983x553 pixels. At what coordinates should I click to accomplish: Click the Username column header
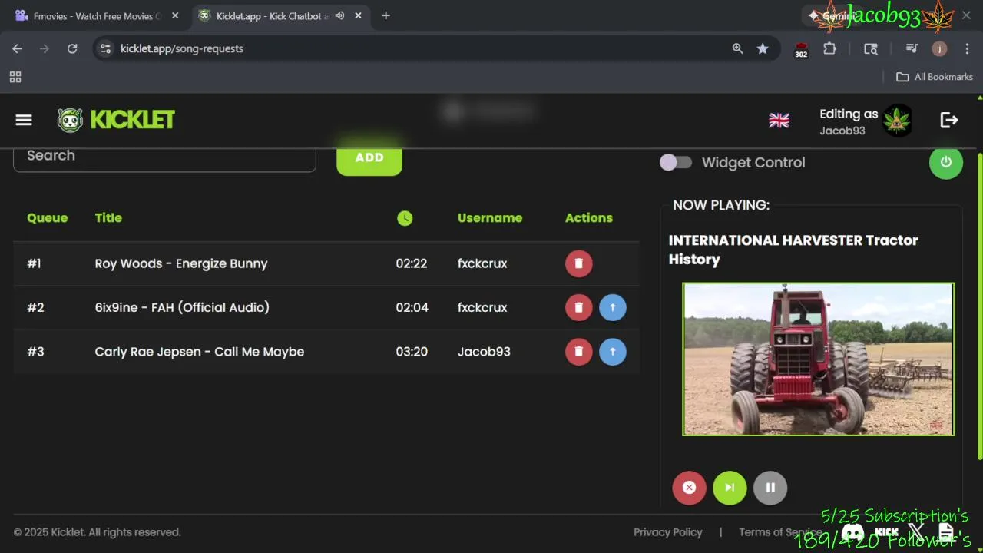pyautogui.click(x=490, y=218)
